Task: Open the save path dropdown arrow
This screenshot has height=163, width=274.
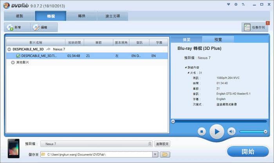Action: click(155, 154)
